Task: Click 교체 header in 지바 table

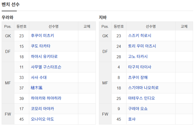Action: [x=184, y=26]
